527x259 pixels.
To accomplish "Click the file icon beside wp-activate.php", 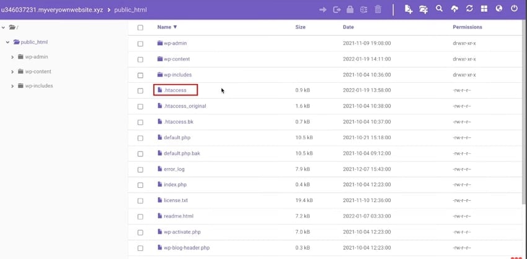I will (160, 232).
